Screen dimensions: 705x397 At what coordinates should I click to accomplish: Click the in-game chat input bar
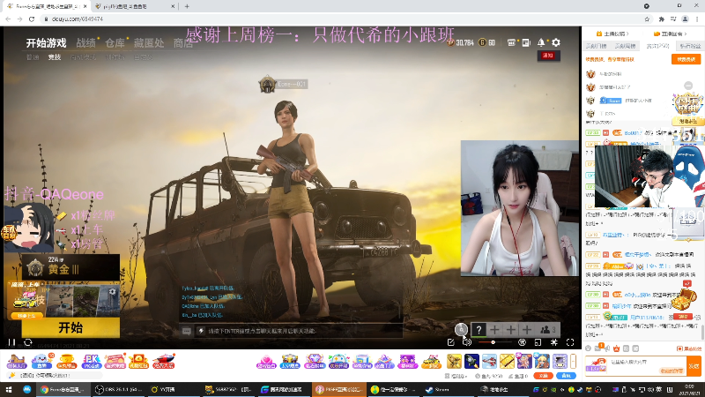[299, 331]
